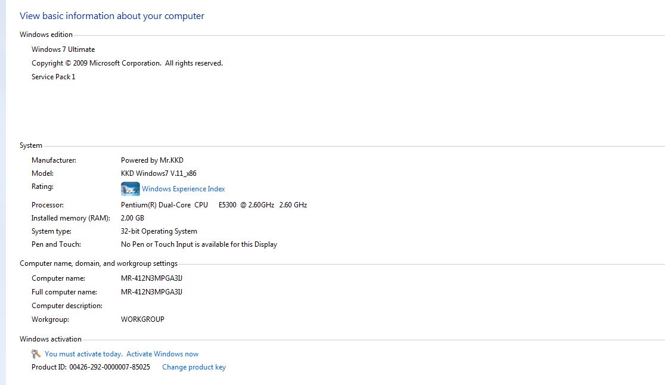This screenshot has width=665, height=385.
Task: Click the Pen and Touch status text
Action: (x=199, y=245)
